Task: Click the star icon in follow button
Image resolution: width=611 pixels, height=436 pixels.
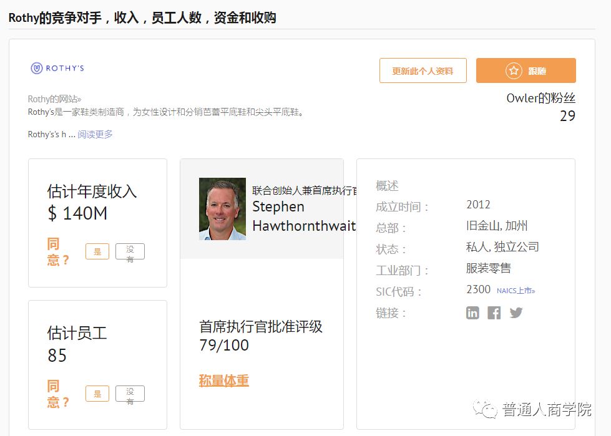Action: (513, 71)
